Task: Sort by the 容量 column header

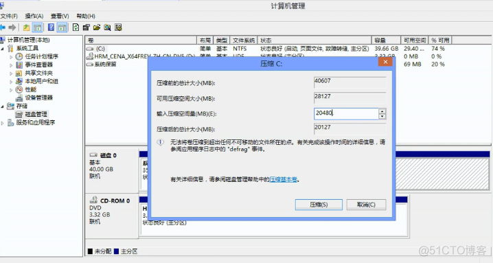Action: (x=386, y=41)
